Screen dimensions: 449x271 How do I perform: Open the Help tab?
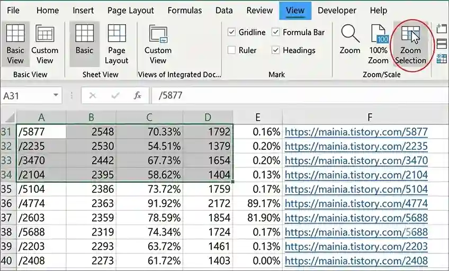tap(378, 11)
